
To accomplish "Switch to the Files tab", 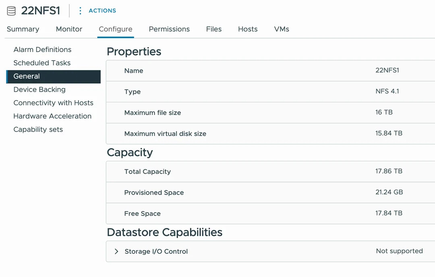I will pyautogui.click(x=214, y=29).
